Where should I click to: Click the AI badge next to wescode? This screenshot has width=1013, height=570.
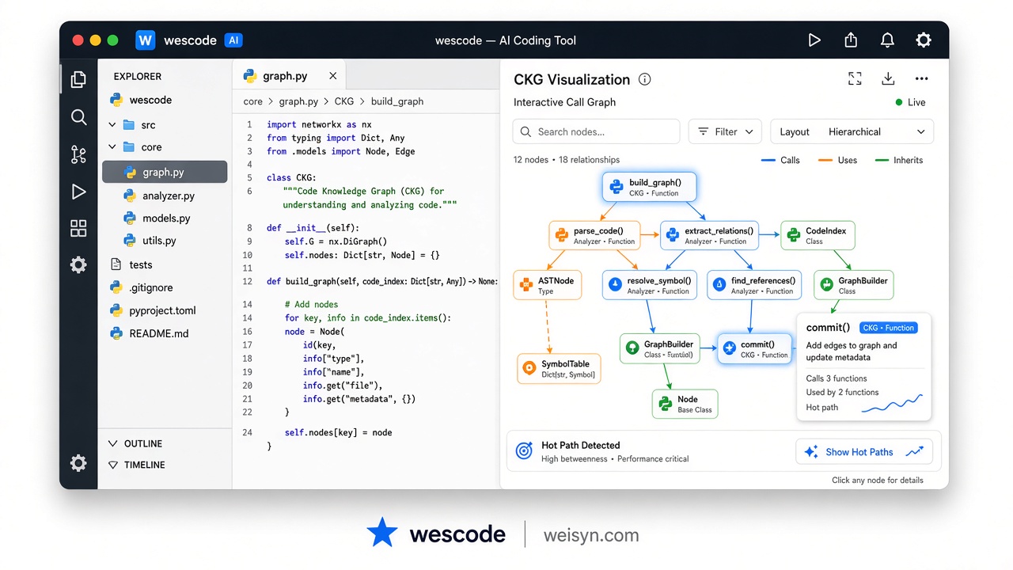point(233,40)
